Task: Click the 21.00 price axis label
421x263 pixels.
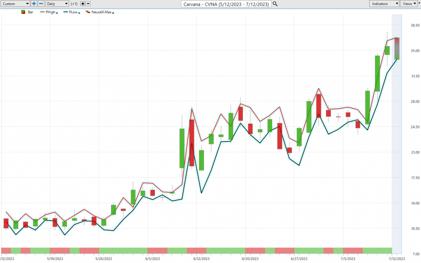Action: coord(415,152)
